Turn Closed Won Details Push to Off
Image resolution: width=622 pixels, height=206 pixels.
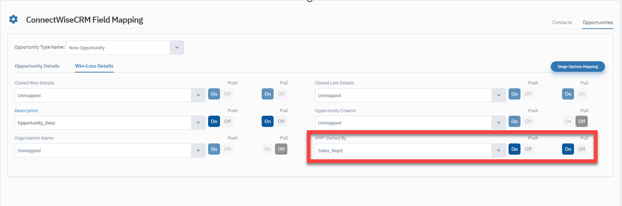tap(228, 94)
